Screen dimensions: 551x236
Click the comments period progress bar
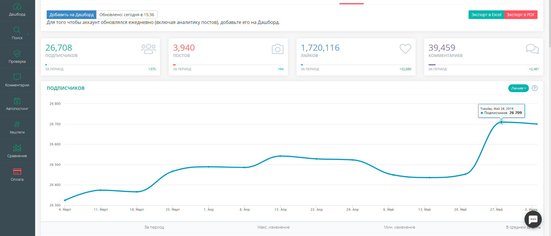(x=484, y=65)
